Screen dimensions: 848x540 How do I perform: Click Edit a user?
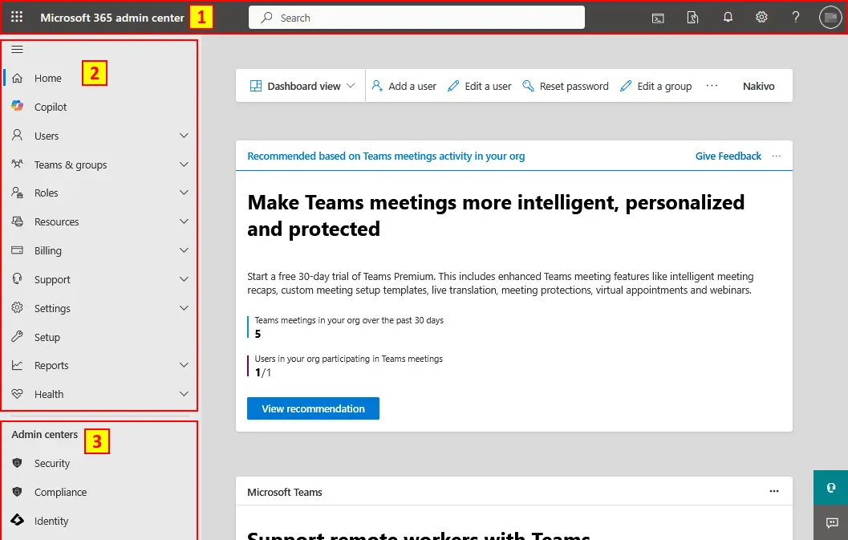coord(480,86)
